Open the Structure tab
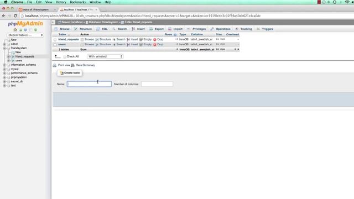The image size is (354, 199). click(83, 29)
